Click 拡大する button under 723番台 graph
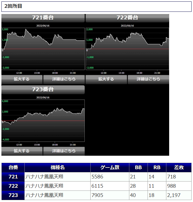193x202 pixels. coord(22,151)
